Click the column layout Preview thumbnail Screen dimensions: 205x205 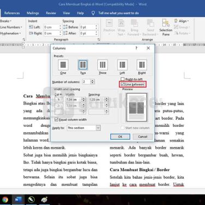[137, 107]
